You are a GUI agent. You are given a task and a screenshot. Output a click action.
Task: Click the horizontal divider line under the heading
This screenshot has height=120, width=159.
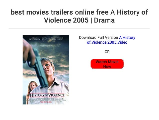tap(79, 29)
